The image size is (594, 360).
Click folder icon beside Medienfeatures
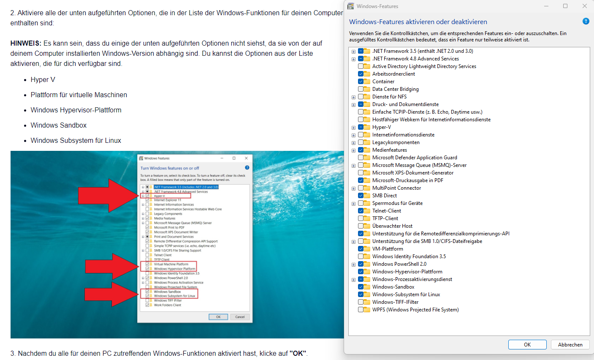pos(367,150)
